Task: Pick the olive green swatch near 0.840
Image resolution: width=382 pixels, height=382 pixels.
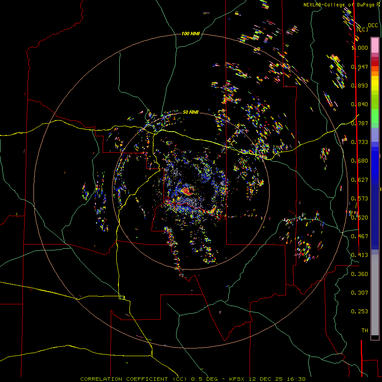Action: [375, 102]
